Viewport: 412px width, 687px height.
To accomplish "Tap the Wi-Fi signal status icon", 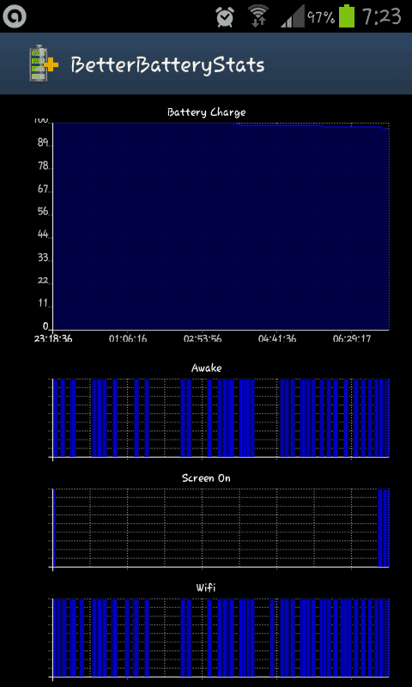I will tap(258, 16).
